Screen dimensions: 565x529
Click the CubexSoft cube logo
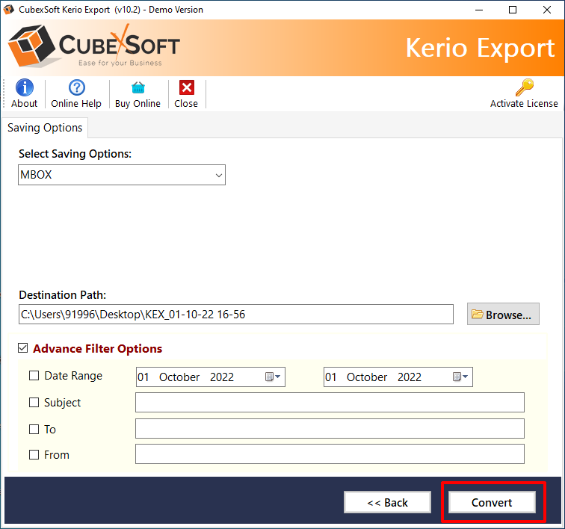[x=31, y=46]
